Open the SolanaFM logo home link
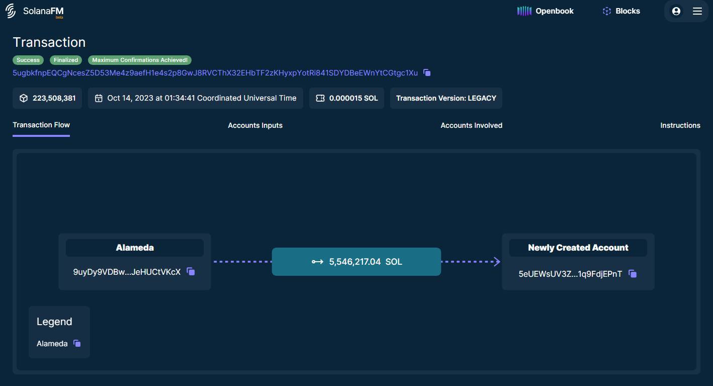The image size is (713, 386). point(35,11)
